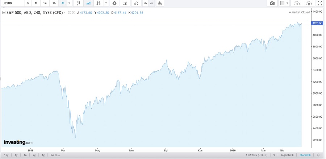This screenshot has height=159, width=326.
Task: Click the redo arrow
Action: pyautogui.click(x=151, y=3)
